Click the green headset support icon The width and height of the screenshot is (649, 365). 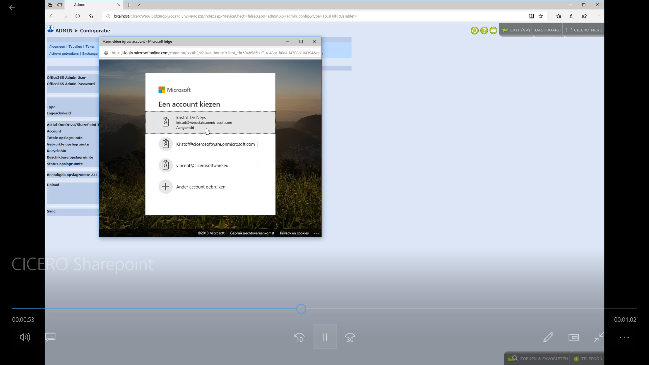pos(475,30)
